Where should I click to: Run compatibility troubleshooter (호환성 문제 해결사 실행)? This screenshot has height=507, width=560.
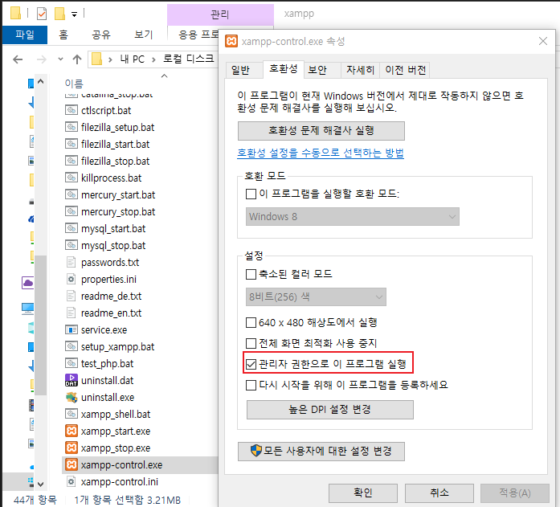(x=321, y=131)
